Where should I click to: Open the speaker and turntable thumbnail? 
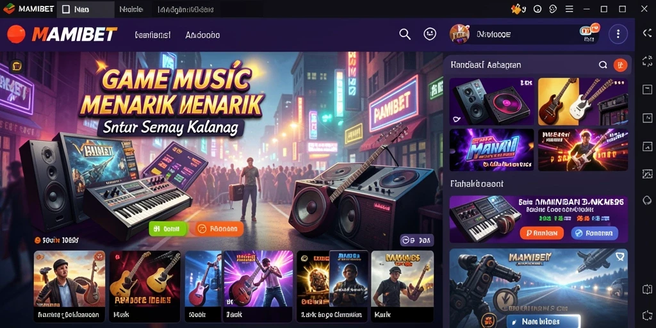pos(491,101)
